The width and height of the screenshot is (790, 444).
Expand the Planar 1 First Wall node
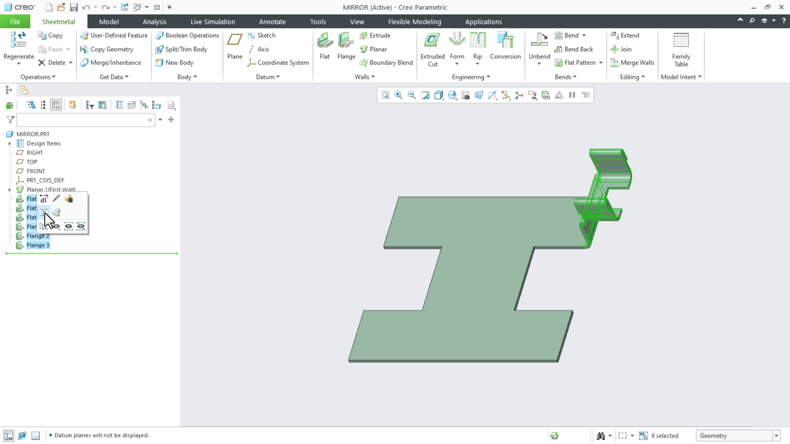[x=9, y=190]
